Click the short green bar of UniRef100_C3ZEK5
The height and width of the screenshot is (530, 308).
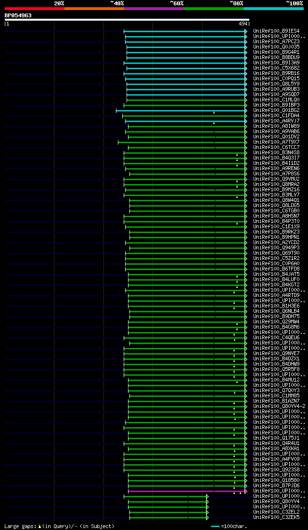tap(169, 518)
